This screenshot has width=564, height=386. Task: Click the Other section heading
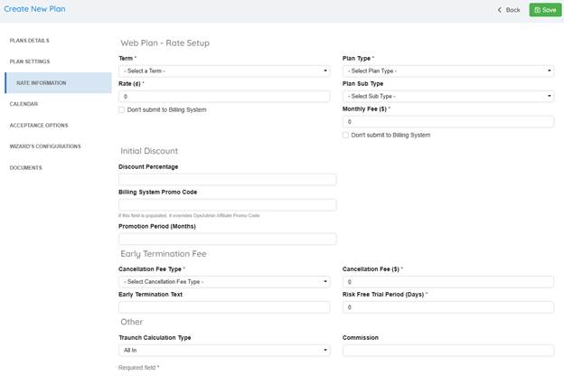[132, 322]
